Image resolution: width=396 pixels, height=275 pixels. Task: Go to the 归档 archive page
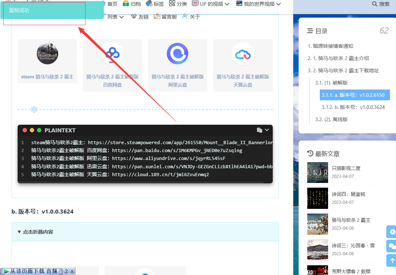(132, 4)
